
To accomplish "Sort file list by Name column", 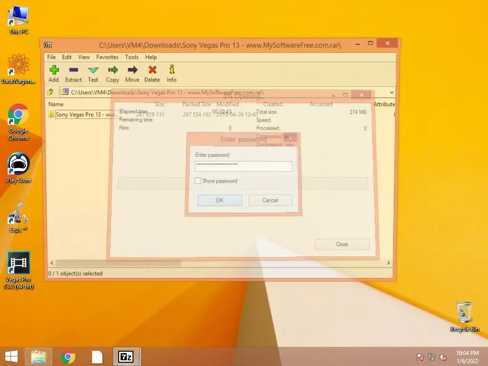I will coord(56,104).
